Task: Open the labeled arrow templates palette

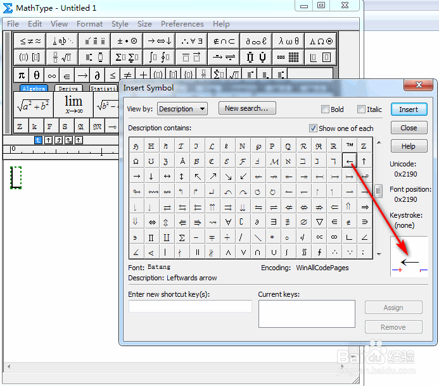Action: click(224, 58)
